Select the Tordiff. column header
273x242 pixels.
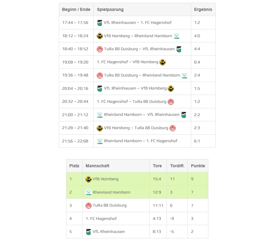[x=177, y=166]
